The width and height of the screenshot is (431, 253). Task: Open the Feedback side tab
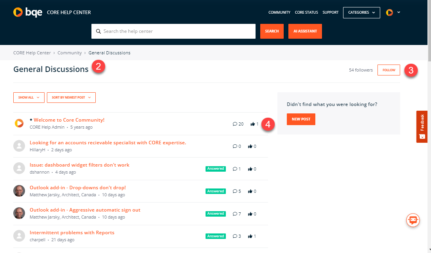[422, 127]
